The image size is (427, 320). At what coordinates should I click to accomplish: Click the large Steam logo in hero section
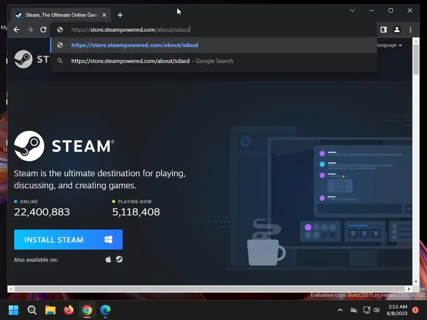coord(64,146)
